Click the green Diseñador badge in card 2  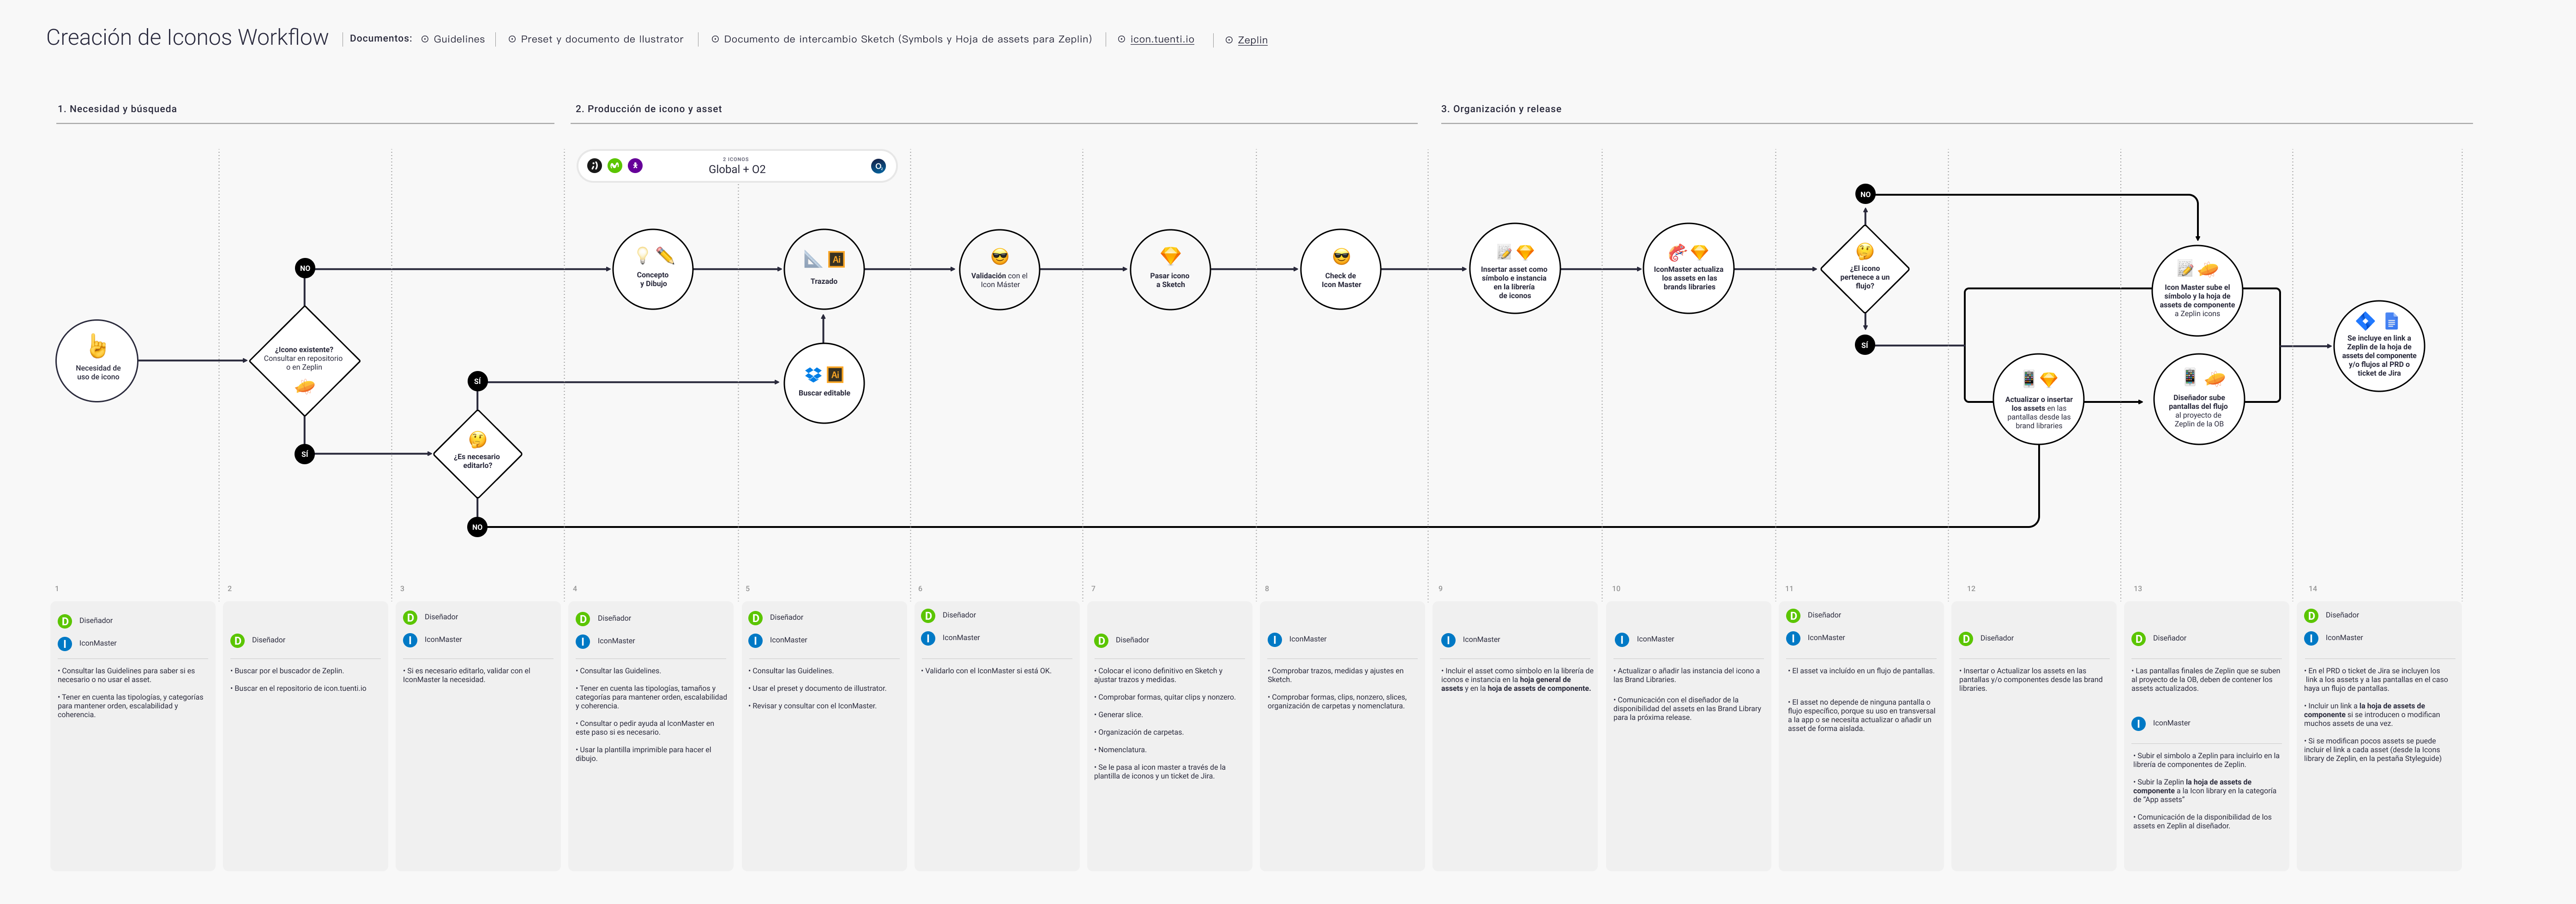237,640
